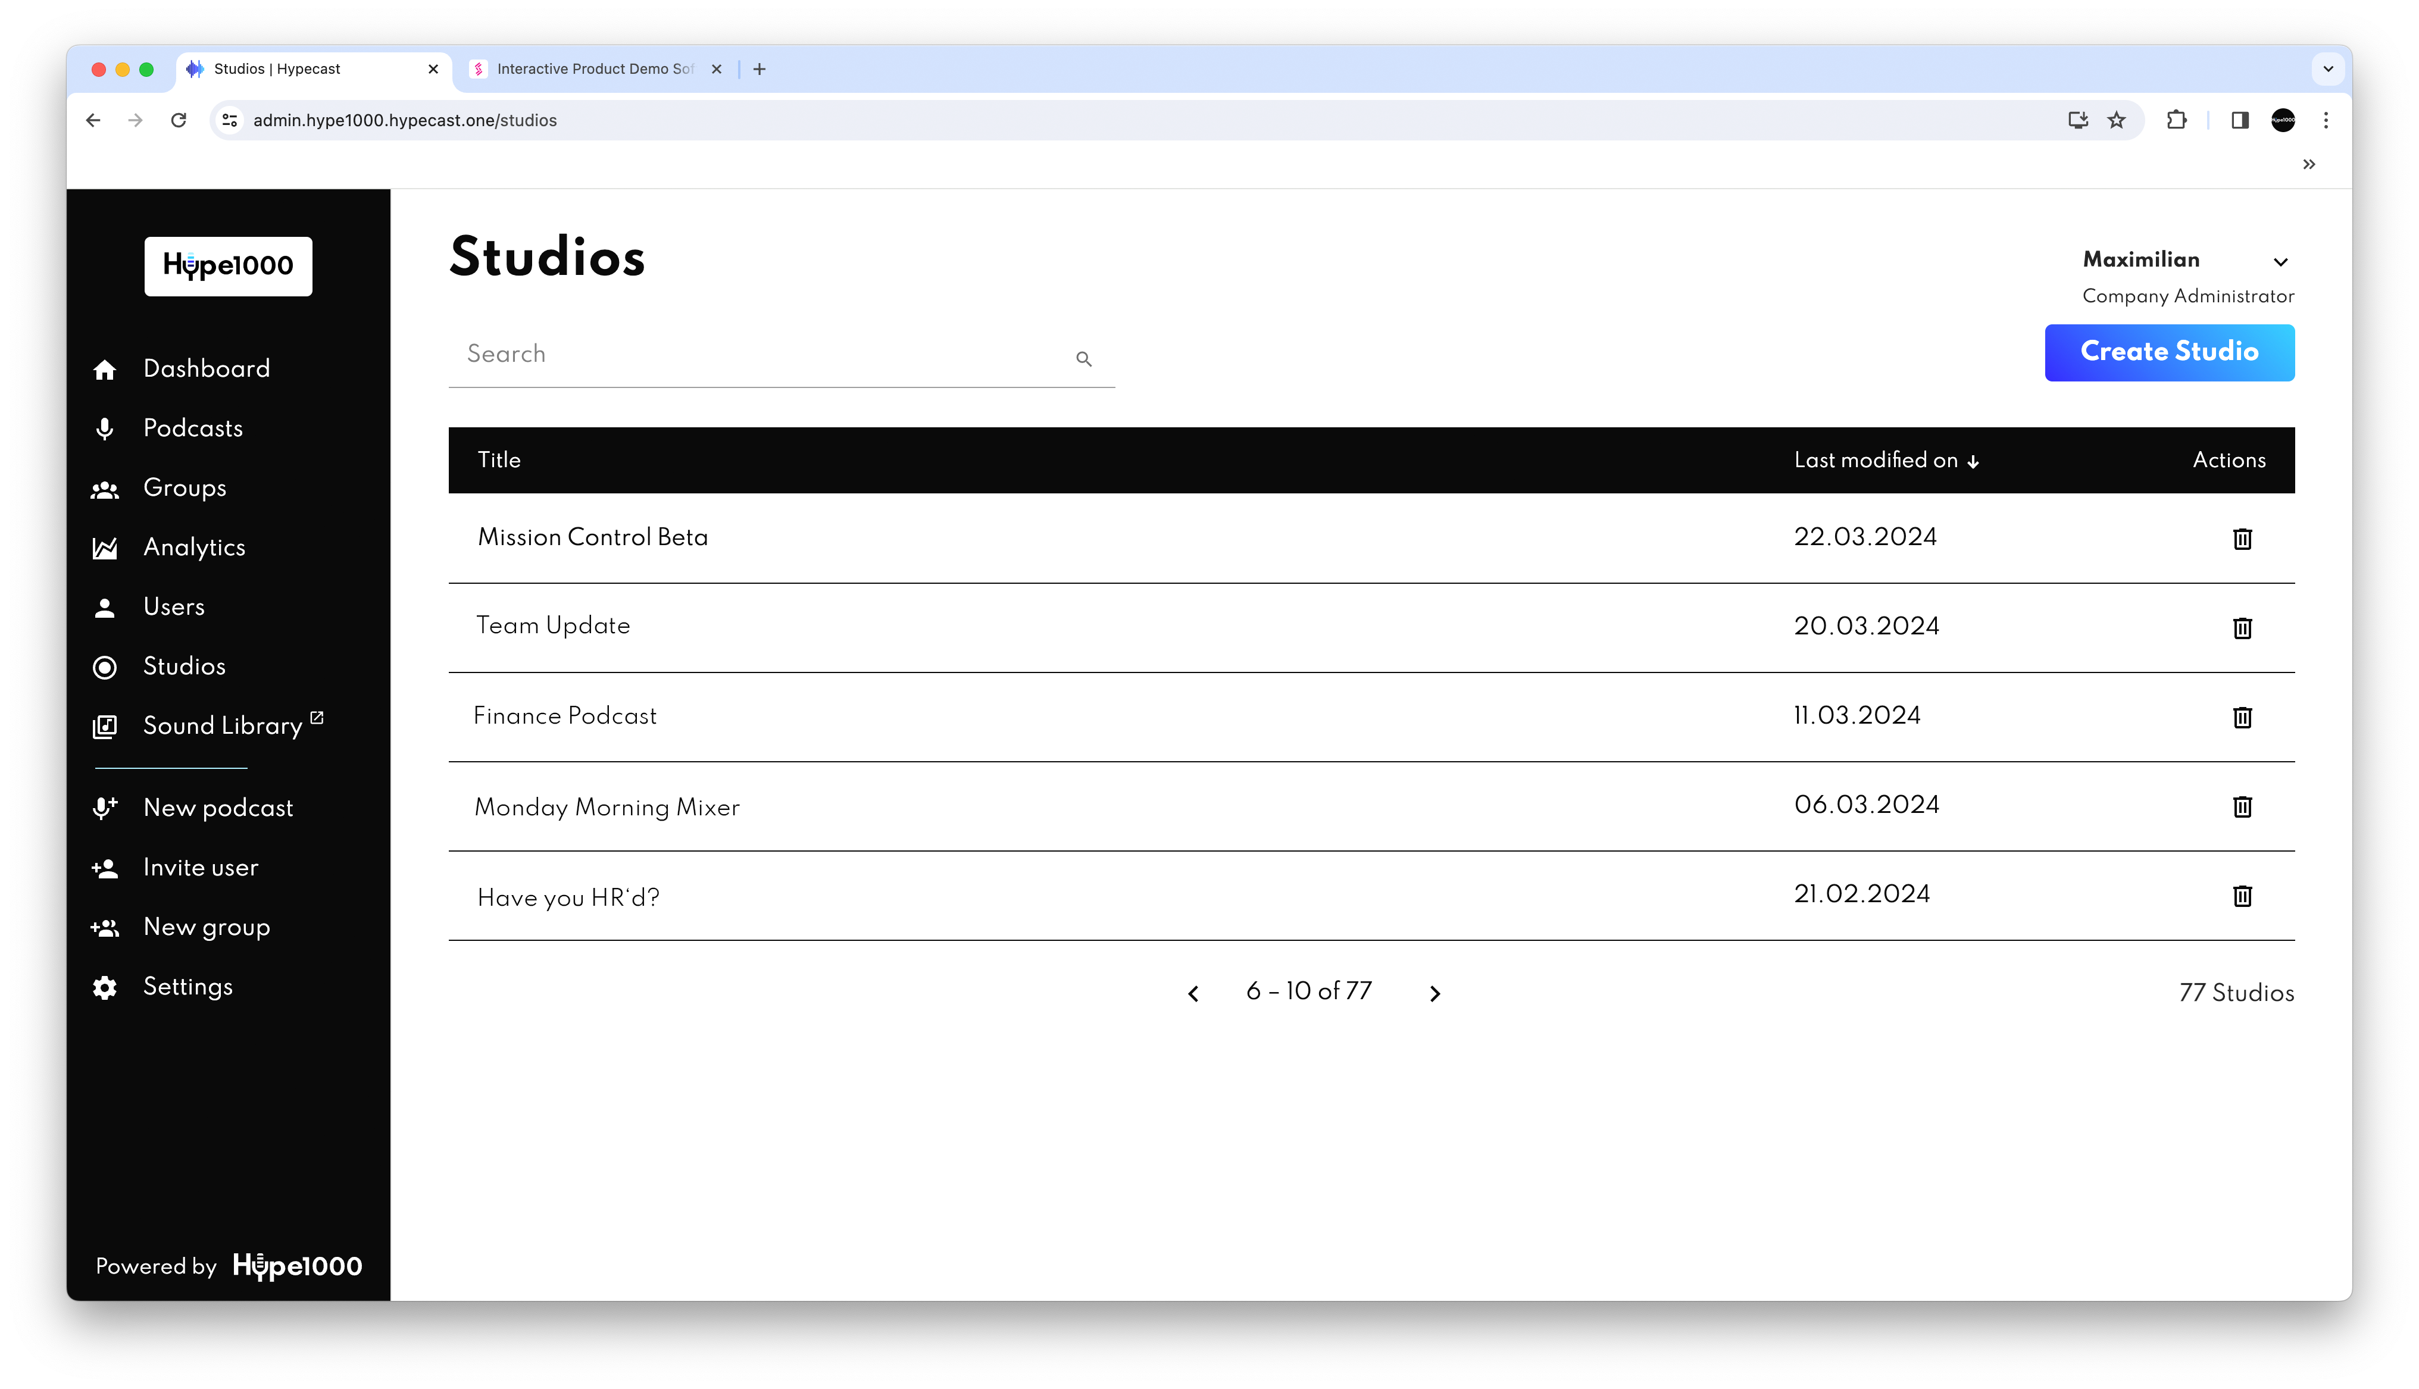Click the search magnifier icon
The height and width of the screenshot is (1389, 2419).
click(x=1083, y=359)
